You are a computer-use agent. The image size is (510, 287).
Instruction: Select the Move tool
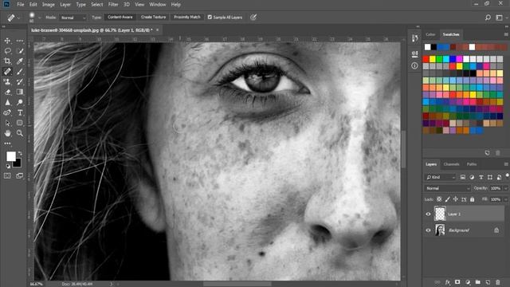7,41
